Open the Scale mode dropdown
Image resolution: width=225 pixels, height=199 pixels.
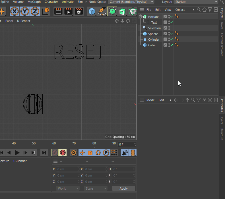[x=96, y=188]
